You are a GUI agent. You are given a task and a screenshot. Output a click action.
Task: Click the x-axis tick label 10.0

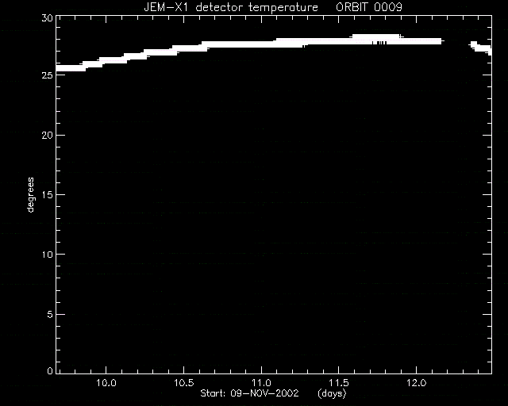pyautogui.click(x=106, y=383)
